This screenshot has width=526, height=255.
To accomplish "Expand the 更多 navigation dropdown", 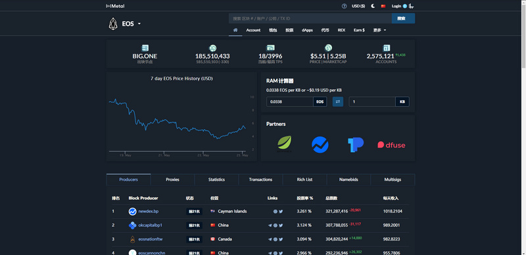I will [379, 30].
